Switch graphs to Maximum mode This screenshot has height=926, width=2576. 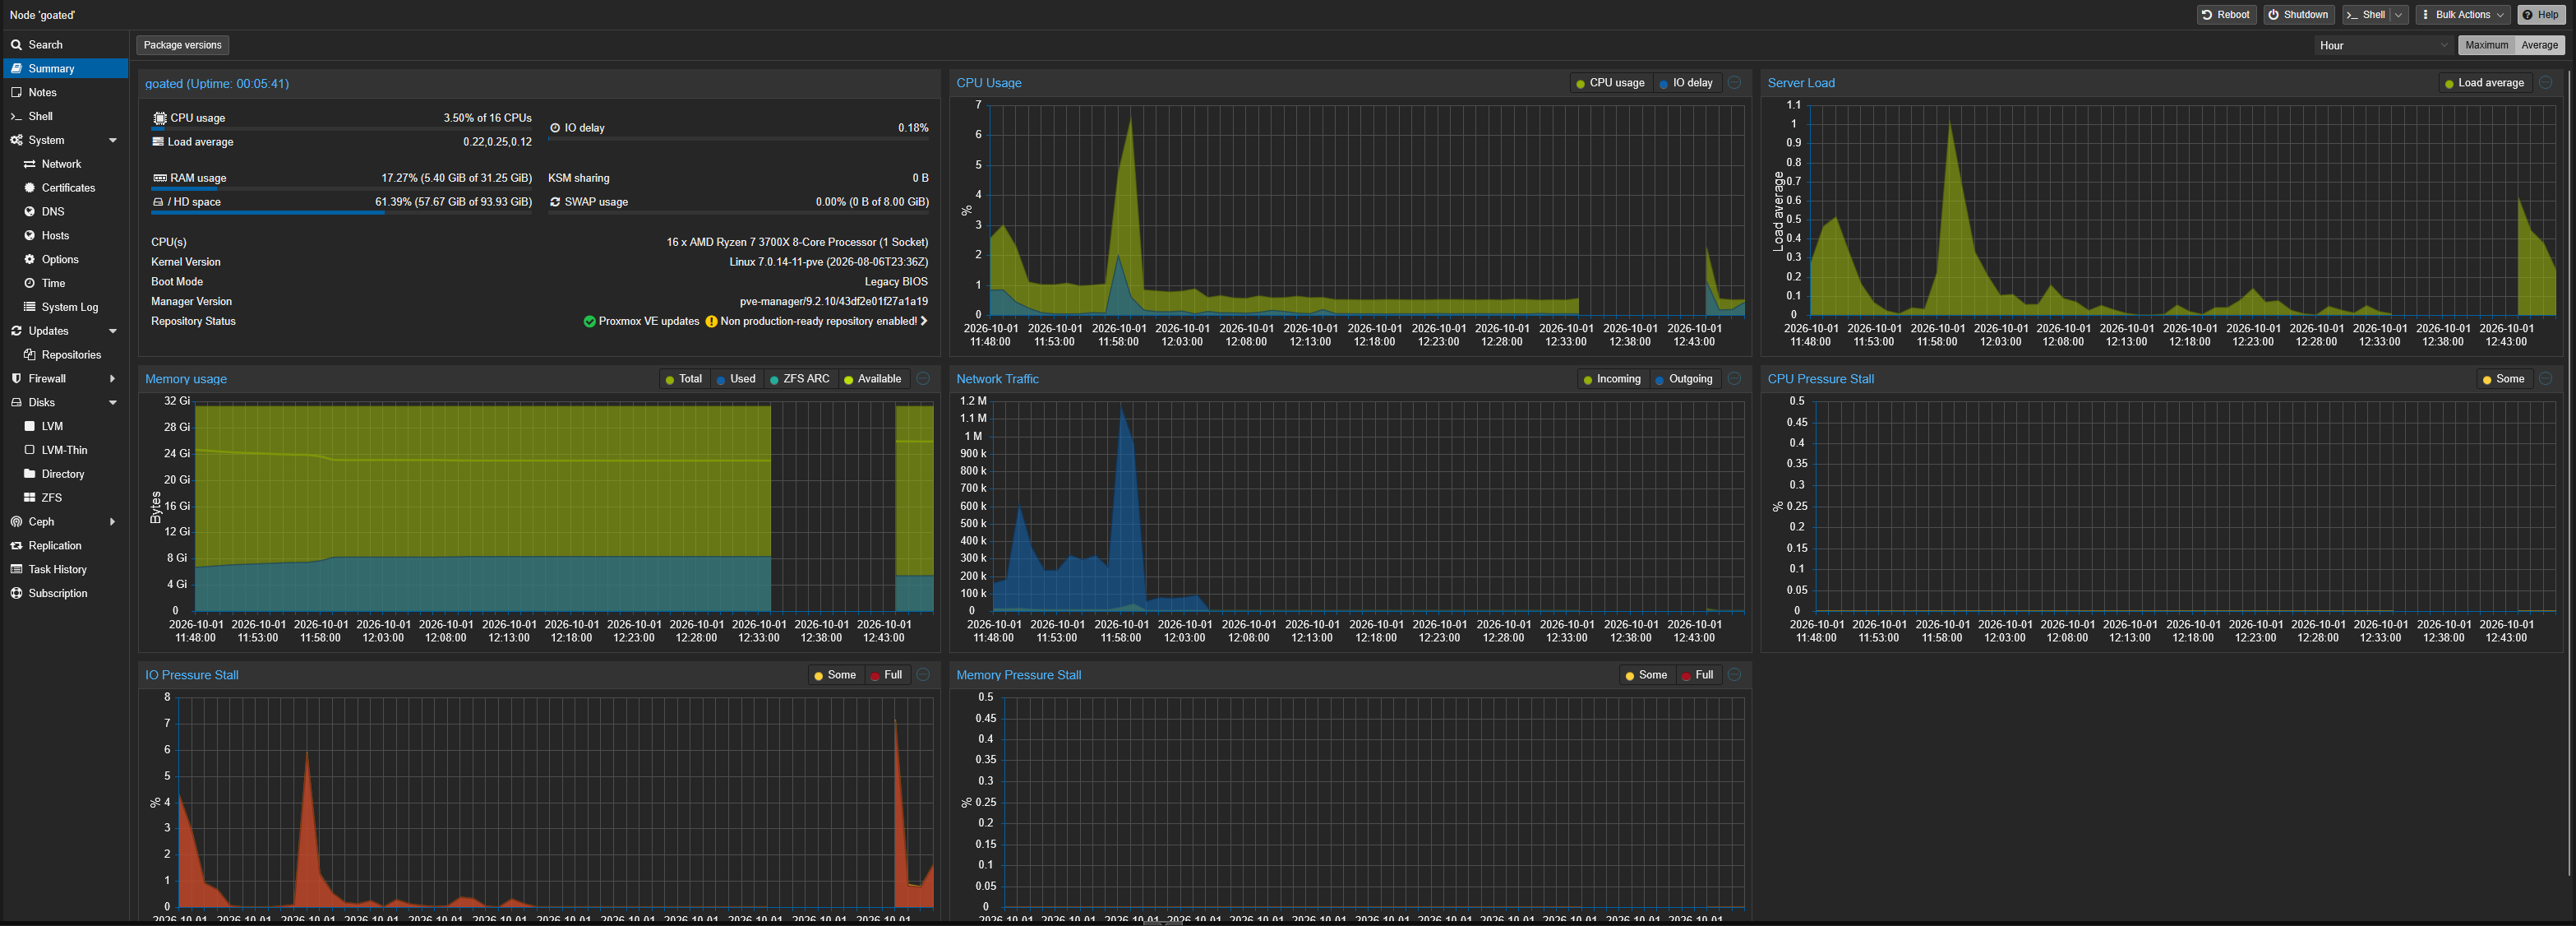2486,45
